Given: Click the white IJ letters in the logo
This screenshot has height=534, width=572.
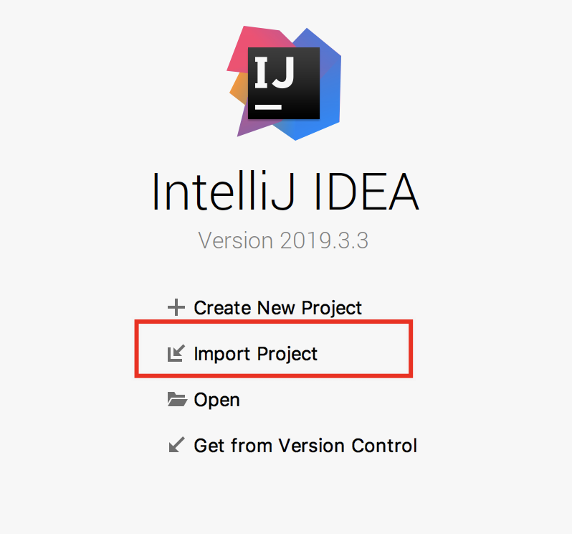Looking at the screenshot, I should point(275,74).
